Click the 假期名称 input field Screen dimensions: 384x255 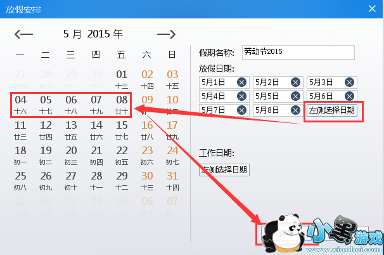(x=298, y=52)
